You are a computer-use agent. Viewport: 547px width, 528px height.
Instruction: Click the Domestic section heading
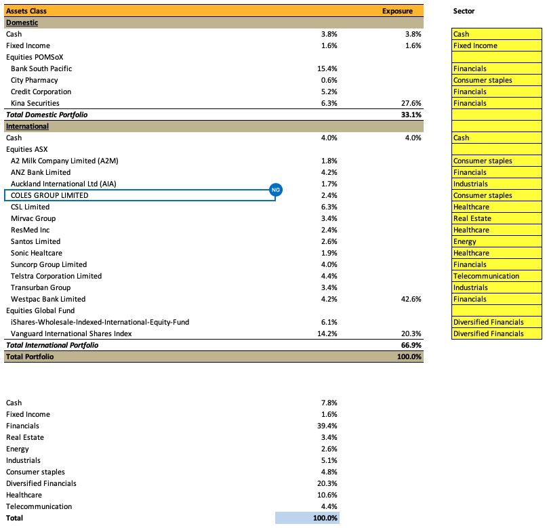[x=22, y=22]
